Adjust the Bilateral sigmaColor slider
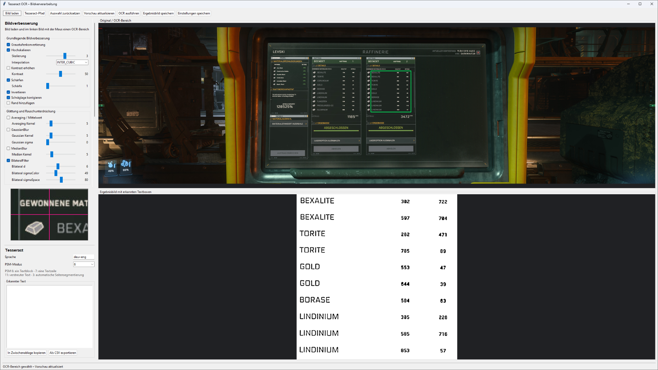The image size is (658, 370). coord(56,173)
